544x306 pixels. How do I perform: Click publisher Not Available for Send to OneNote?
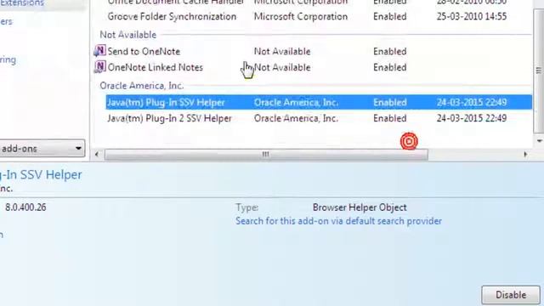tap(282, 51)
